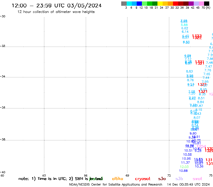Screen dimensions: 213x187
Task: Click the 6.62 wave height reading
Action: coord(185,28)
